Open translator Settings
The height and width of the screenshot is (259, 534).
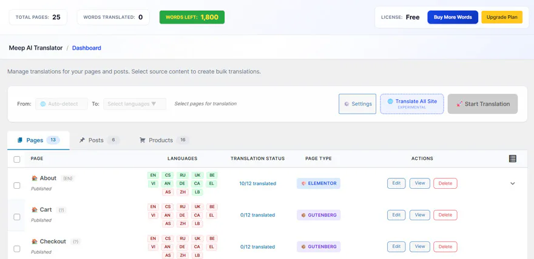click(357, 104)
